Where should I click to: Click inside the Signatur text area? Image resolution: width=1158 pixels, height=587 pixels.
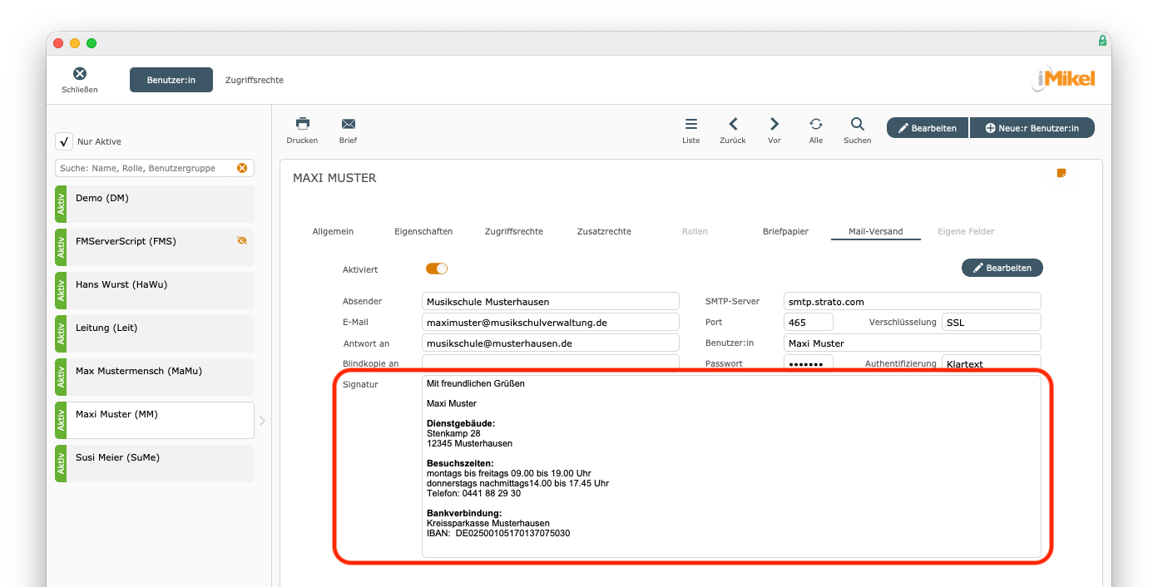point(732,466)
